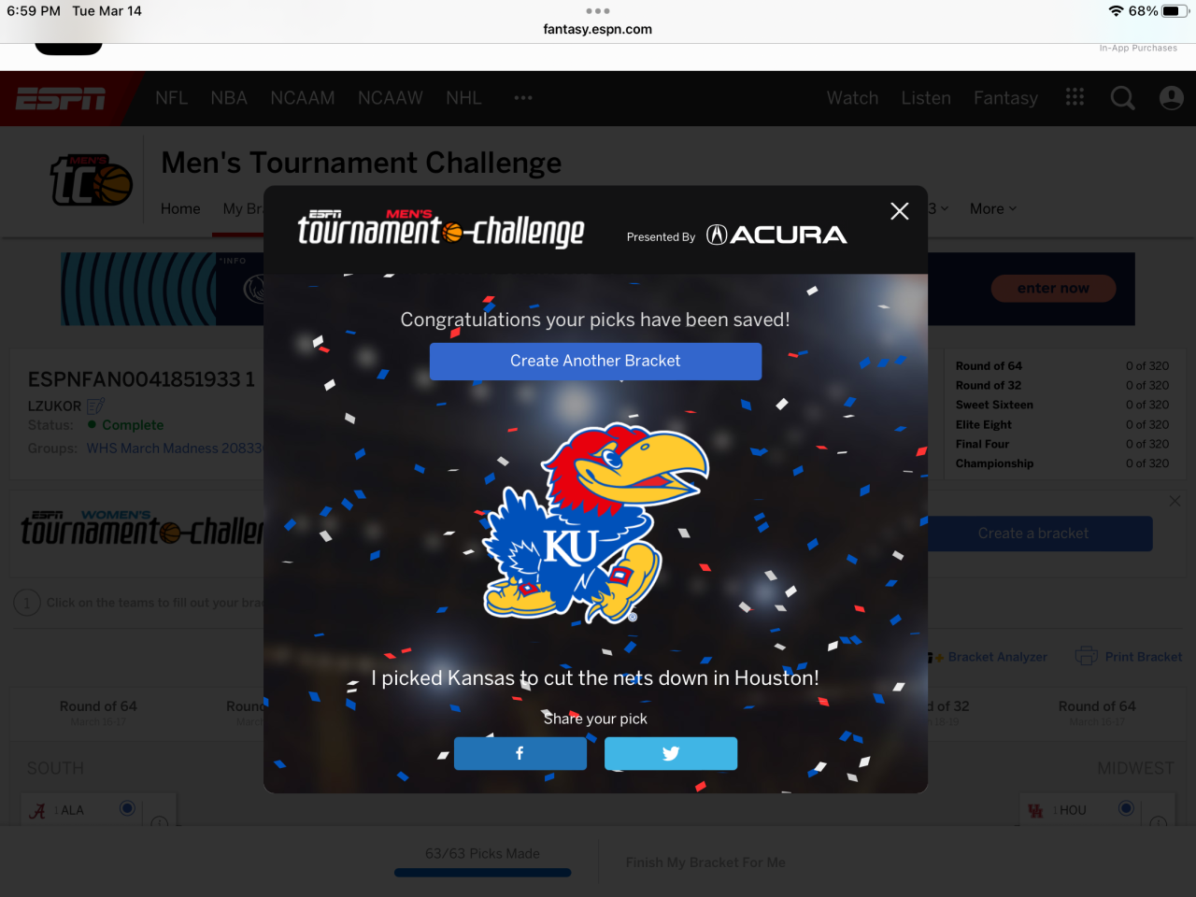This screenshot has width=1196, height=897.
Task: Click the 63/63 Picks Made progress bar
Action: (x=482, y=873)
